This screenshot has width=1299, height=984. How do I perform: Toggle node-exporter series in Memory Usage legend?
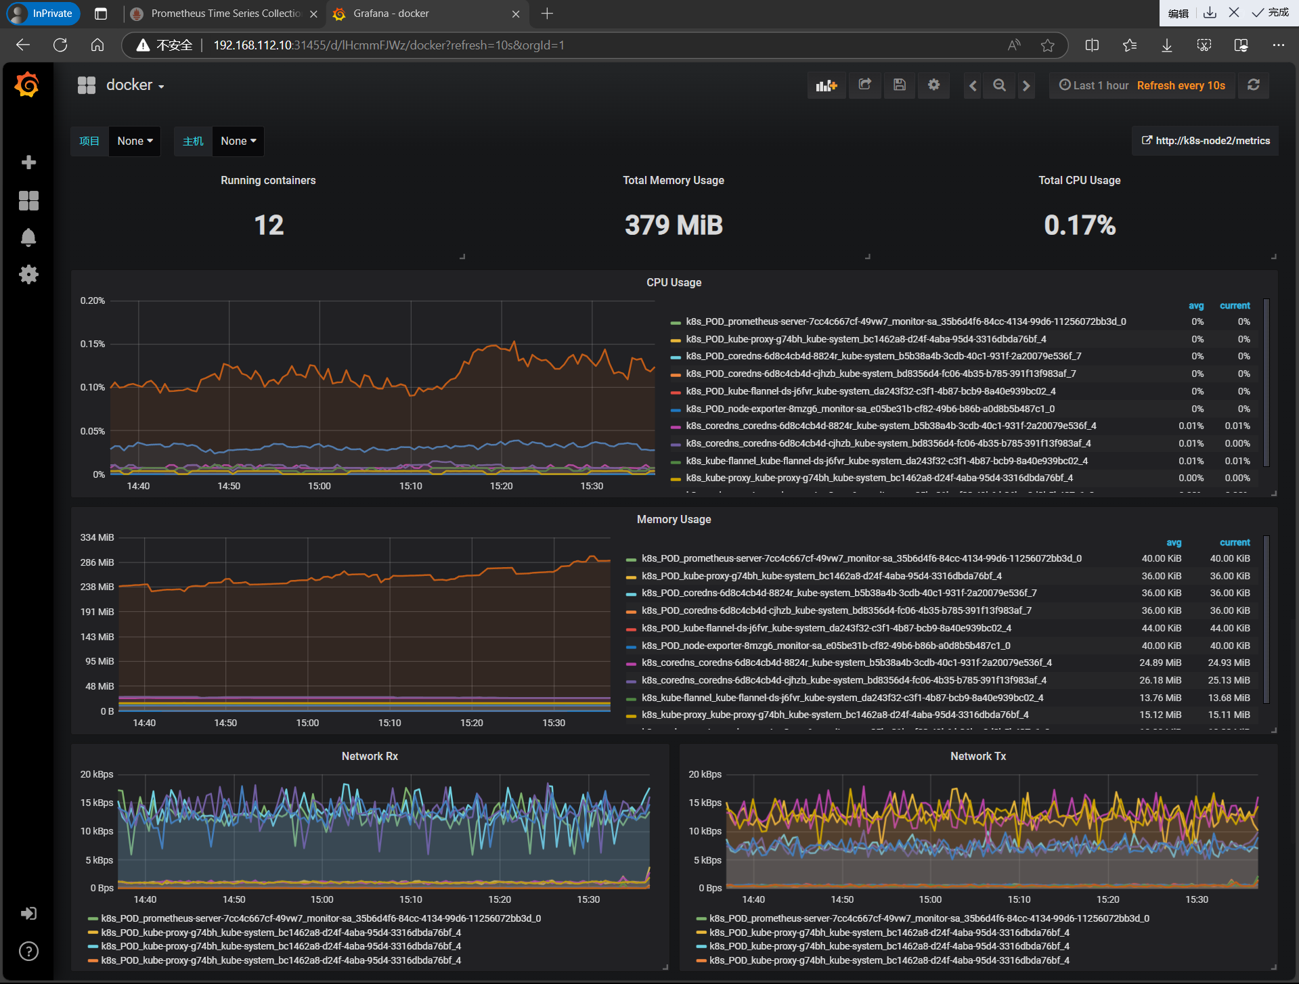click(825, 646)
